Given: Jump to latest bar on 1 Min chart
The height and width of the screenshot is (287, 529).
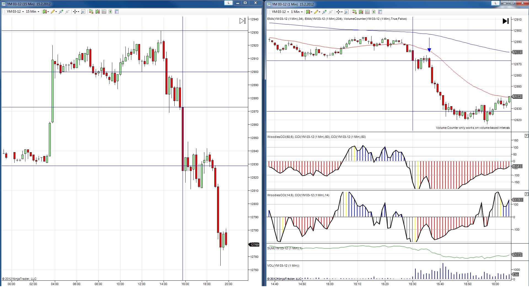Looking at the screenshot, I should pyautogui.click(x=505, y=21).
